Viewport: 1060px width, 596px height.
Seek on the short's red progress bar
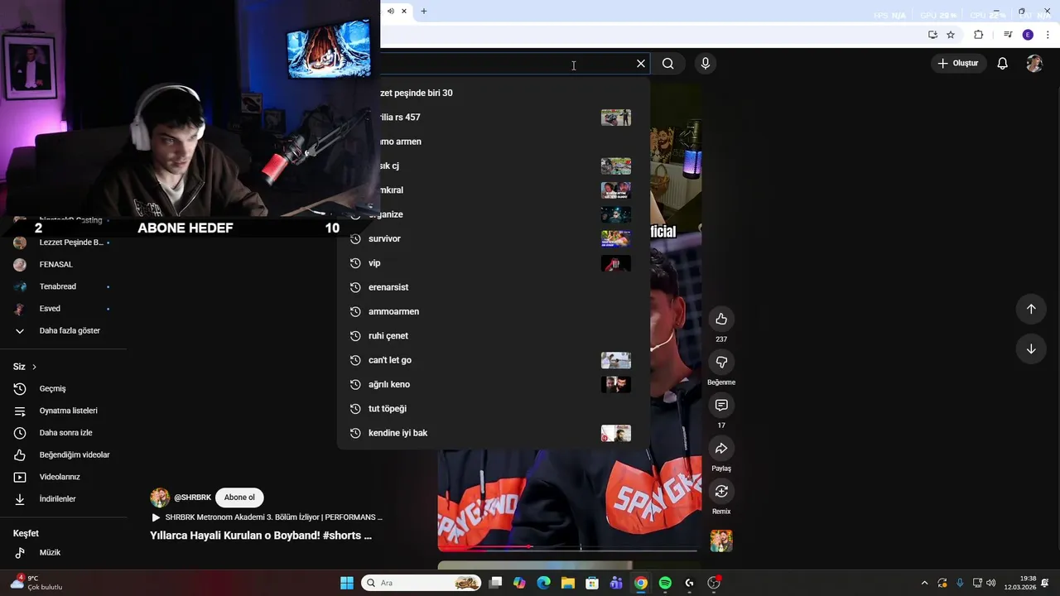pos(567,547)
